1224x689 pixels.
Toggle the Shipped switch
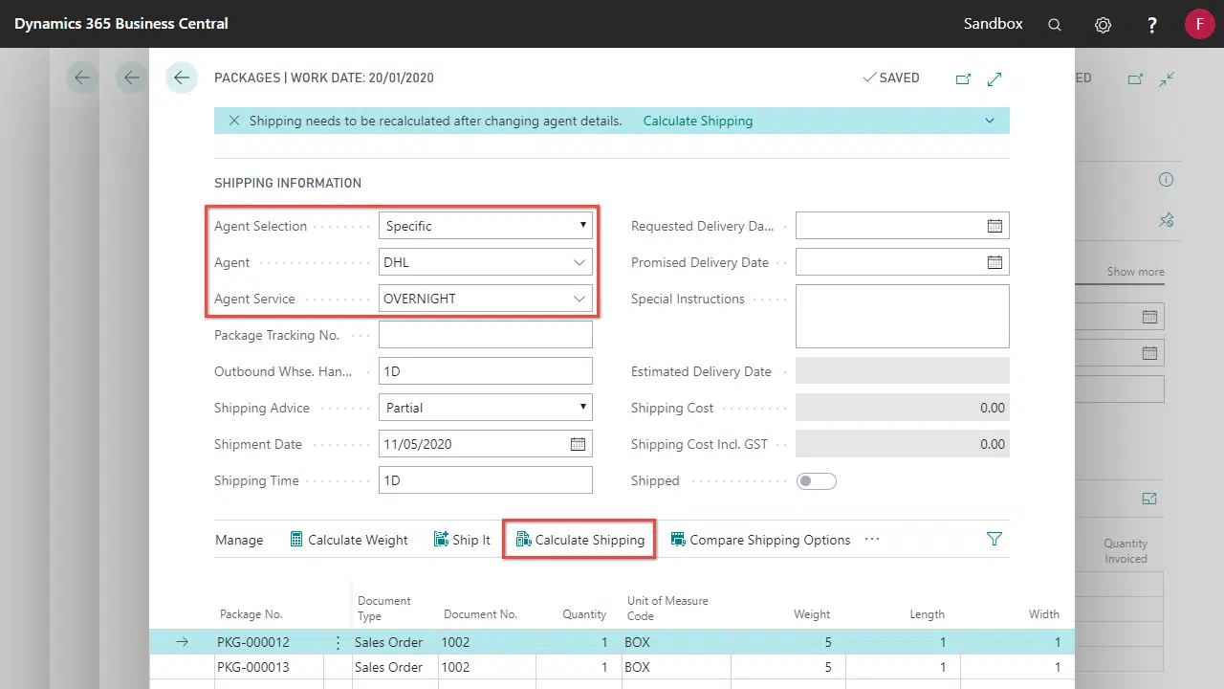tap(816, 480)
